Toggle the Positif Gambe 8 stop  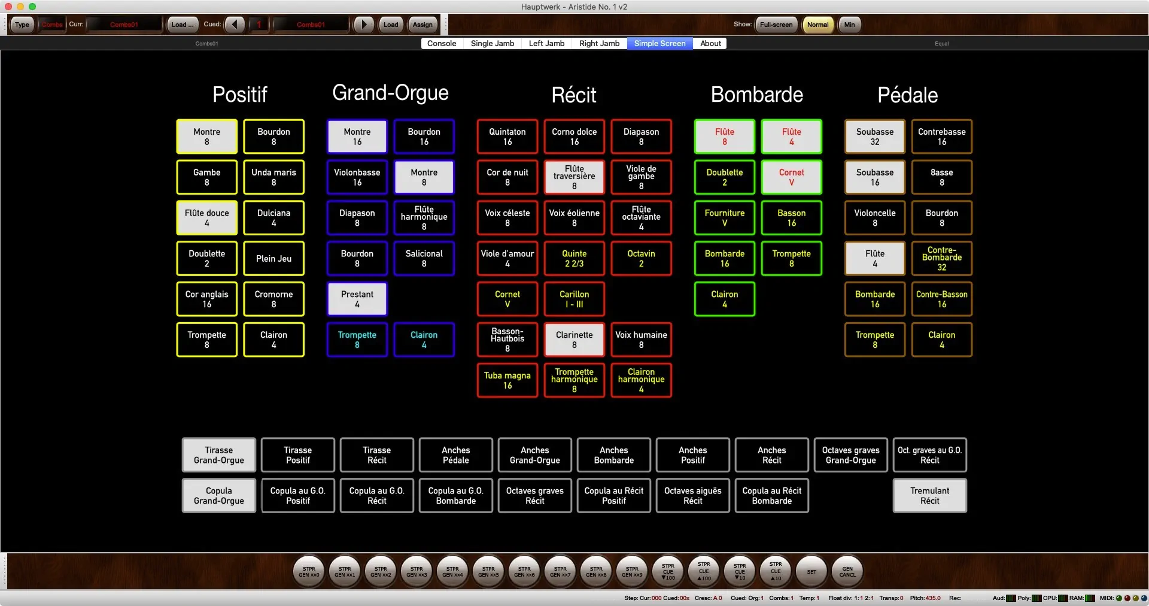click(x=207, y=177)
